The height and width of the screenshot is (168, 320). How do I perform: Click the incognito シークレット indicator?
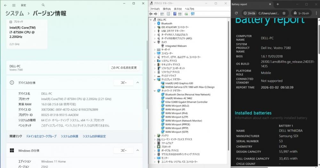click(301, 13)
